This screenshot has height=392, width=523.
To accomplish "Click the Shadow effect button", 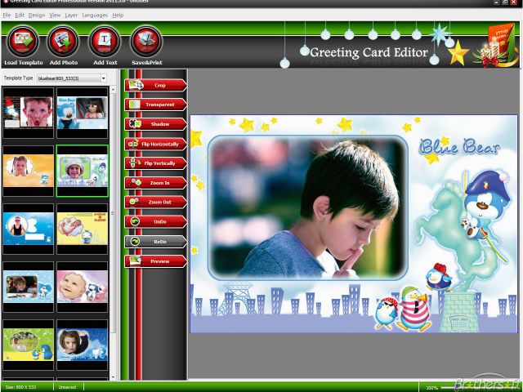I will (155, 124).
